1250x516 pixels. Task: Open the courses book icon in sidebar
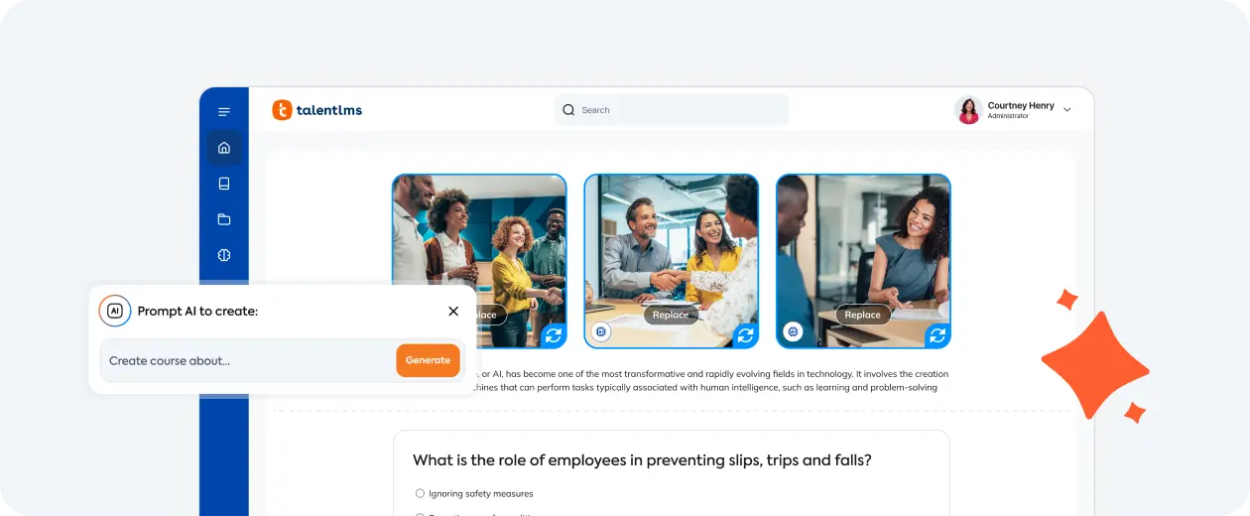(x=224, y=184)
